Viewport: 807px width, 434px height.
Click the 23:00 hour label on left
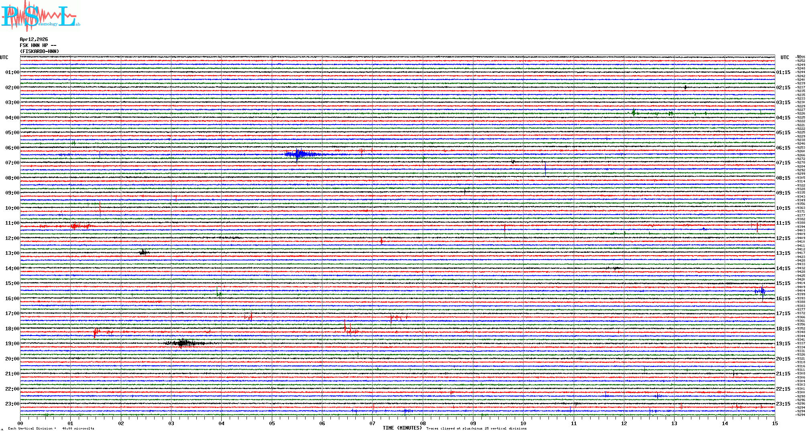(x=12, y=404)
